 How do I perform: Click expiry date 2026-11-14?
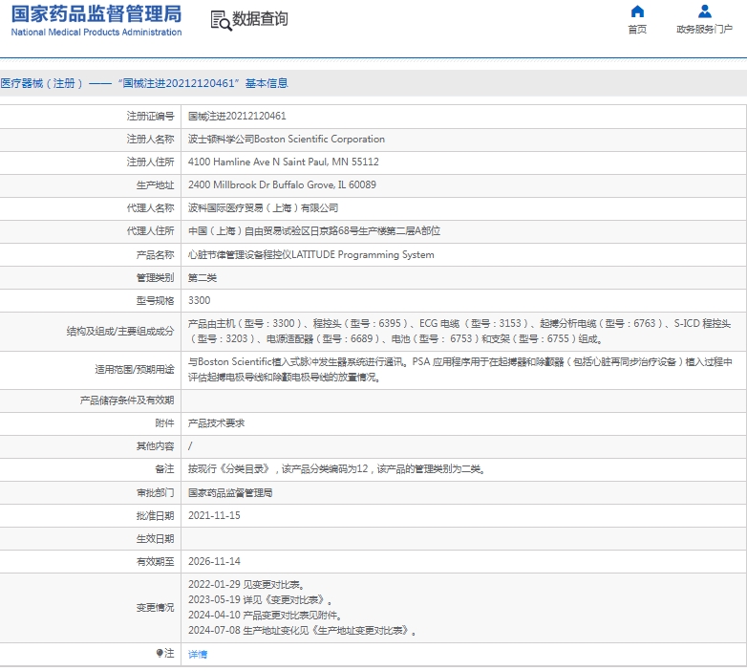214,561
